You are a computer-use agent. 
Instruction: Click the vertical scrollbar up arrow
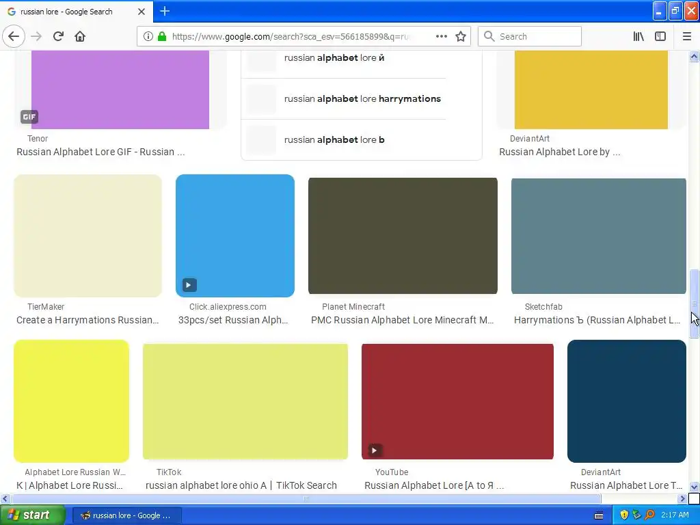[x=695, y=56]
